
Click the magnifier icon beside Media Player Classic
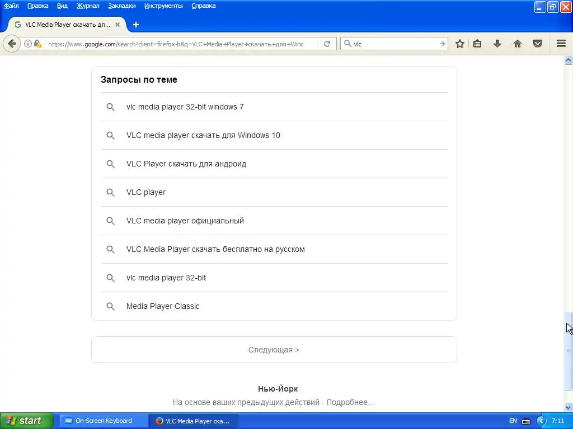[110, 306]
